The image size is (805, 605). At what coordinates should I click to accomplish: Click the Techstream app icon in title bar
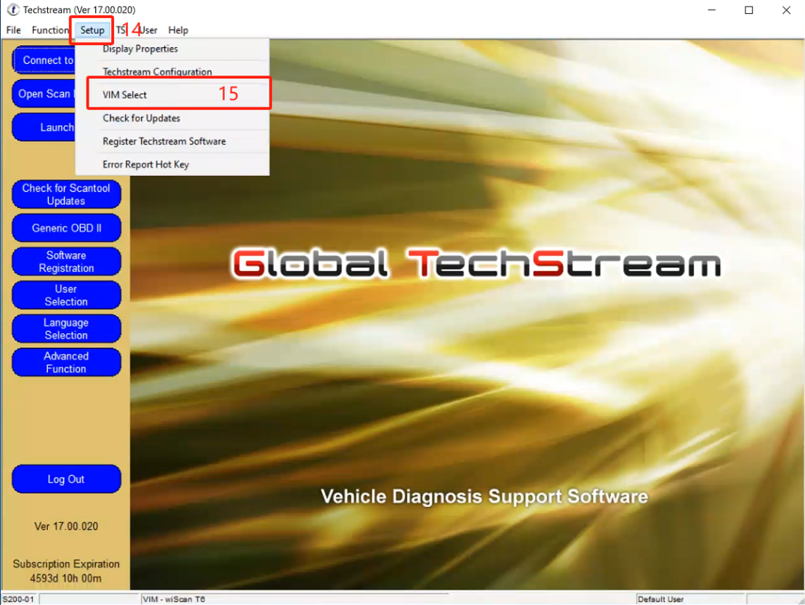click(x=12, y=10)
